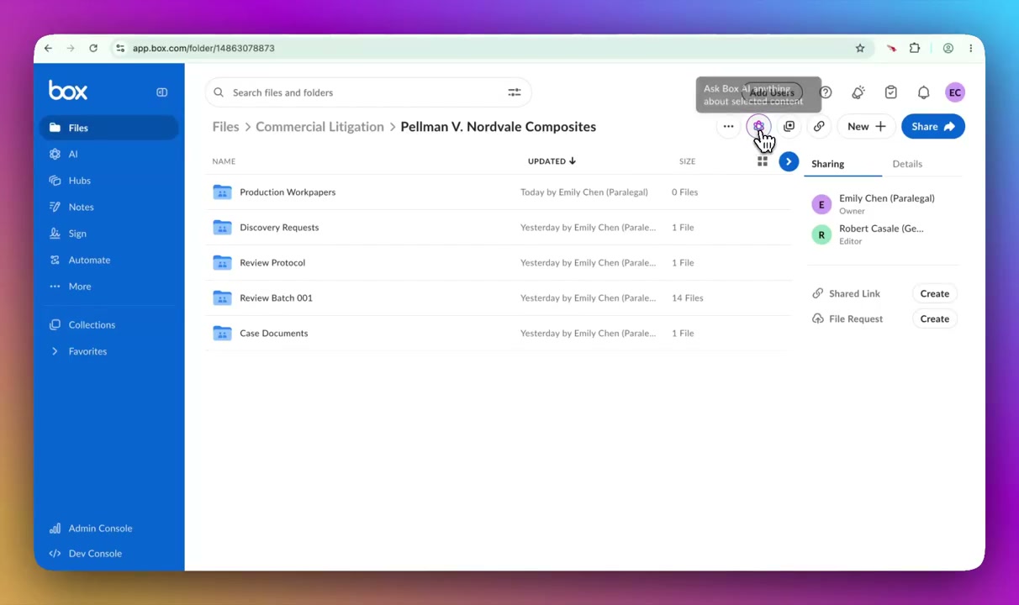This screenshot has height=605, width=1019.
Task: Select the Sharing tab
Action: [x=828, y=164]
